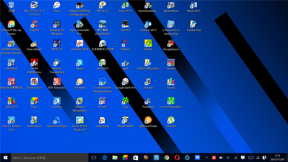Launch Opera from the taskbar
288x162 pixels.
coord(177,157)
